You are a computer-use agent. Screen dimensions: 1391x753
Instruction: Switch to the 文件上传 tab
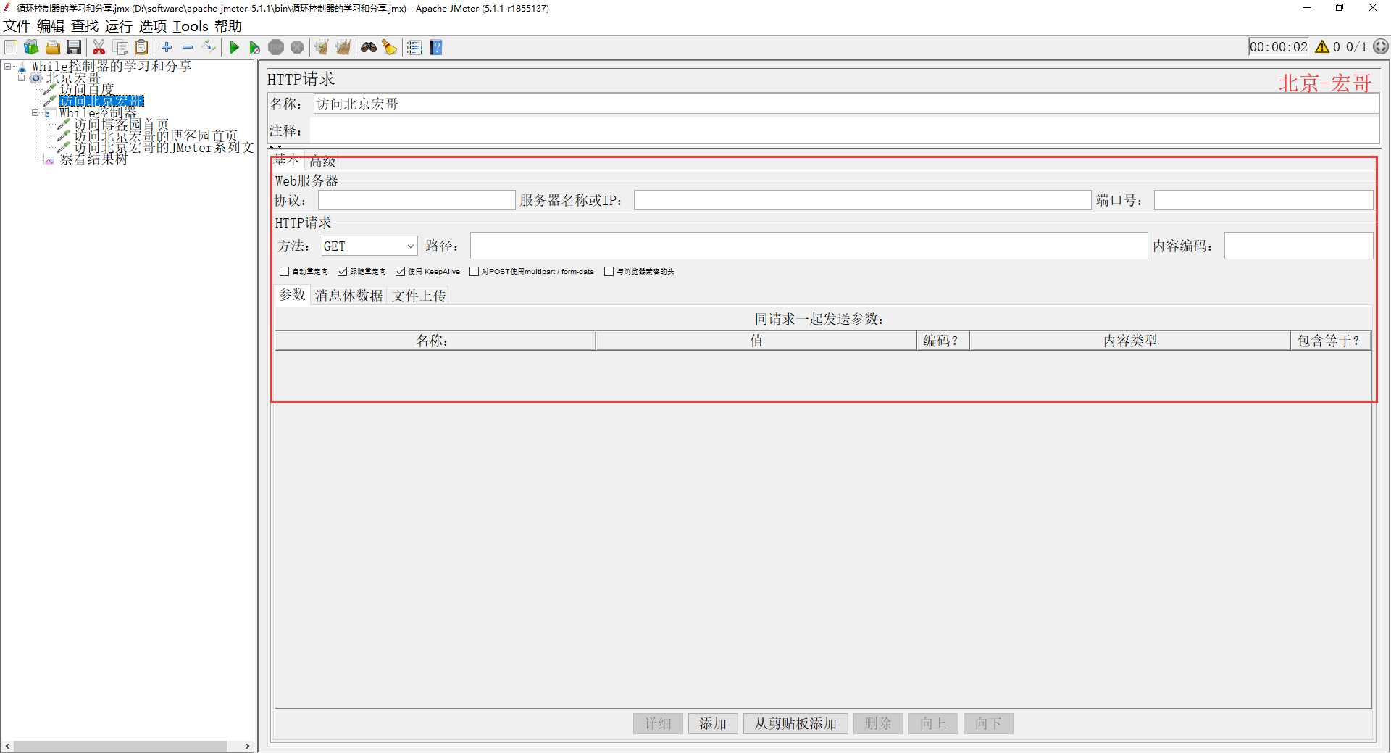[419, 296]
